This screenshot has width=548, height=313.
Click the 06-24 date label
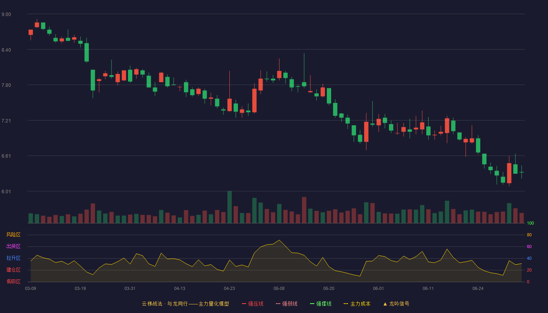point(478,288)
